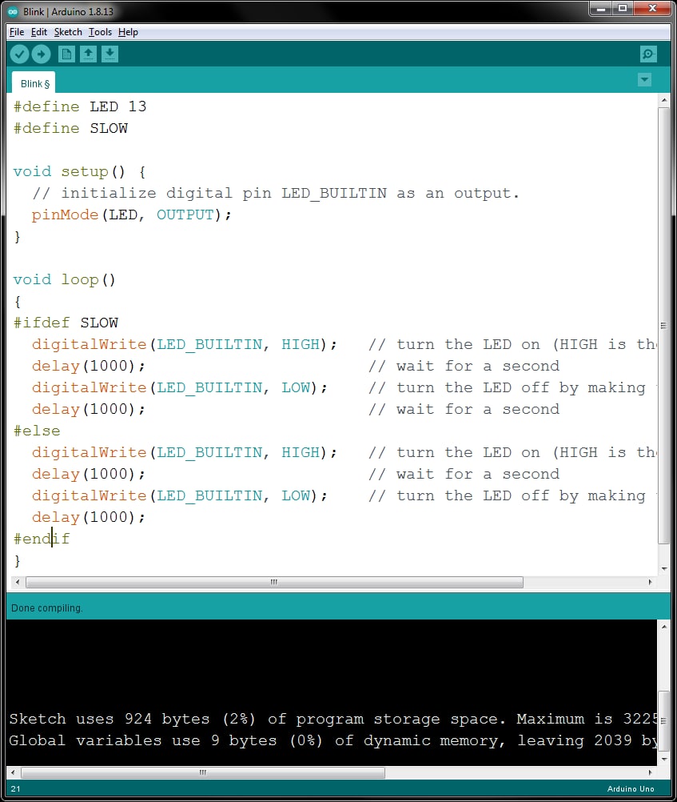Click editor horizontal scrollbar right arrow
The image size is (677, 802).
pos(651,582)
